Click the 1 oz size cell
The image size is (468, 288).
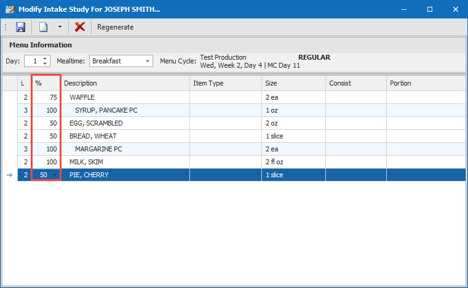point(294,110)
